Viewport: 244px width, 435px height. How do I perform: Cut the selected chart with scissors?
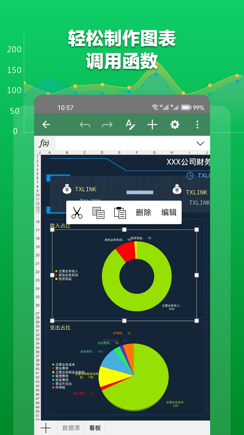click(77, 212)
